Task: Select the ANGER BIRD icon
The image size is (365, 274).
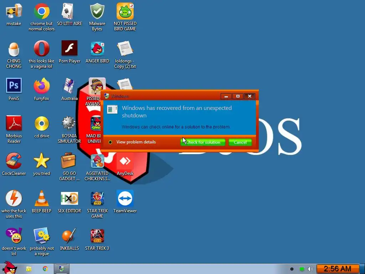Action: pos(97,49)
